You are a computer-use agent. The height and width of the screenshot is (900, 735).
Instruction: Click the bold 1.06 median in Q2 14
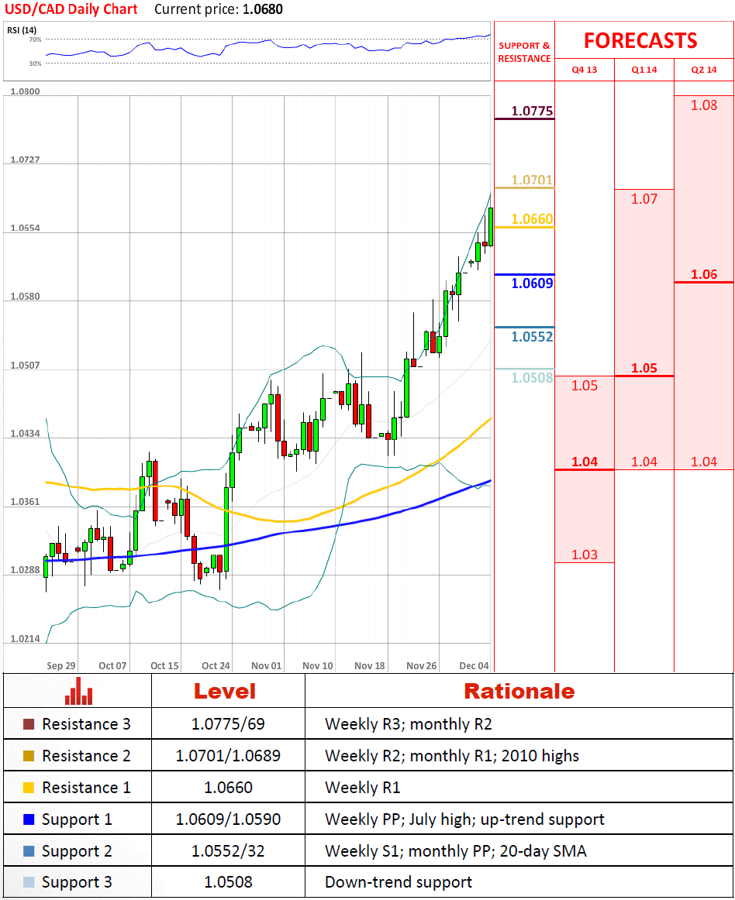(704, 273)
